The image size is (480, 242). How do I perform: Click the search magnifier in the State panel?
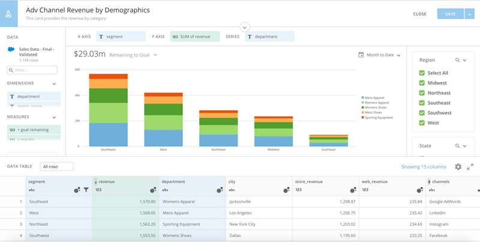tap(457, 146)
